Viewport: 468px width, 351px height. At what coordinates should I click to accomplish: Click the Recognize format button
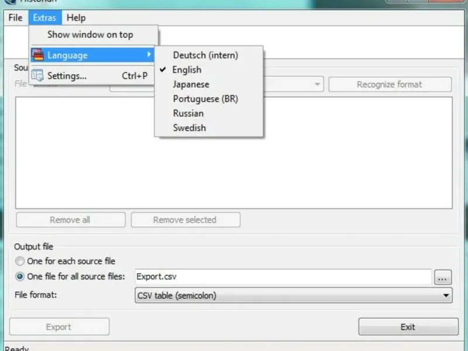point(390,84)
